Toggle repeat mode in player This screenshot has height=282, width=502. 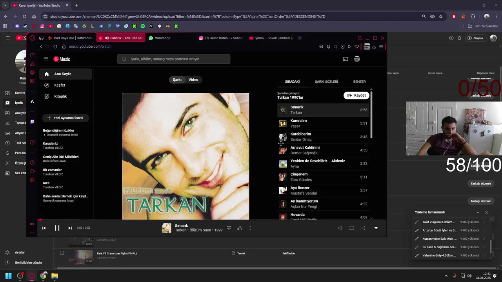click(x=351, y=228)
